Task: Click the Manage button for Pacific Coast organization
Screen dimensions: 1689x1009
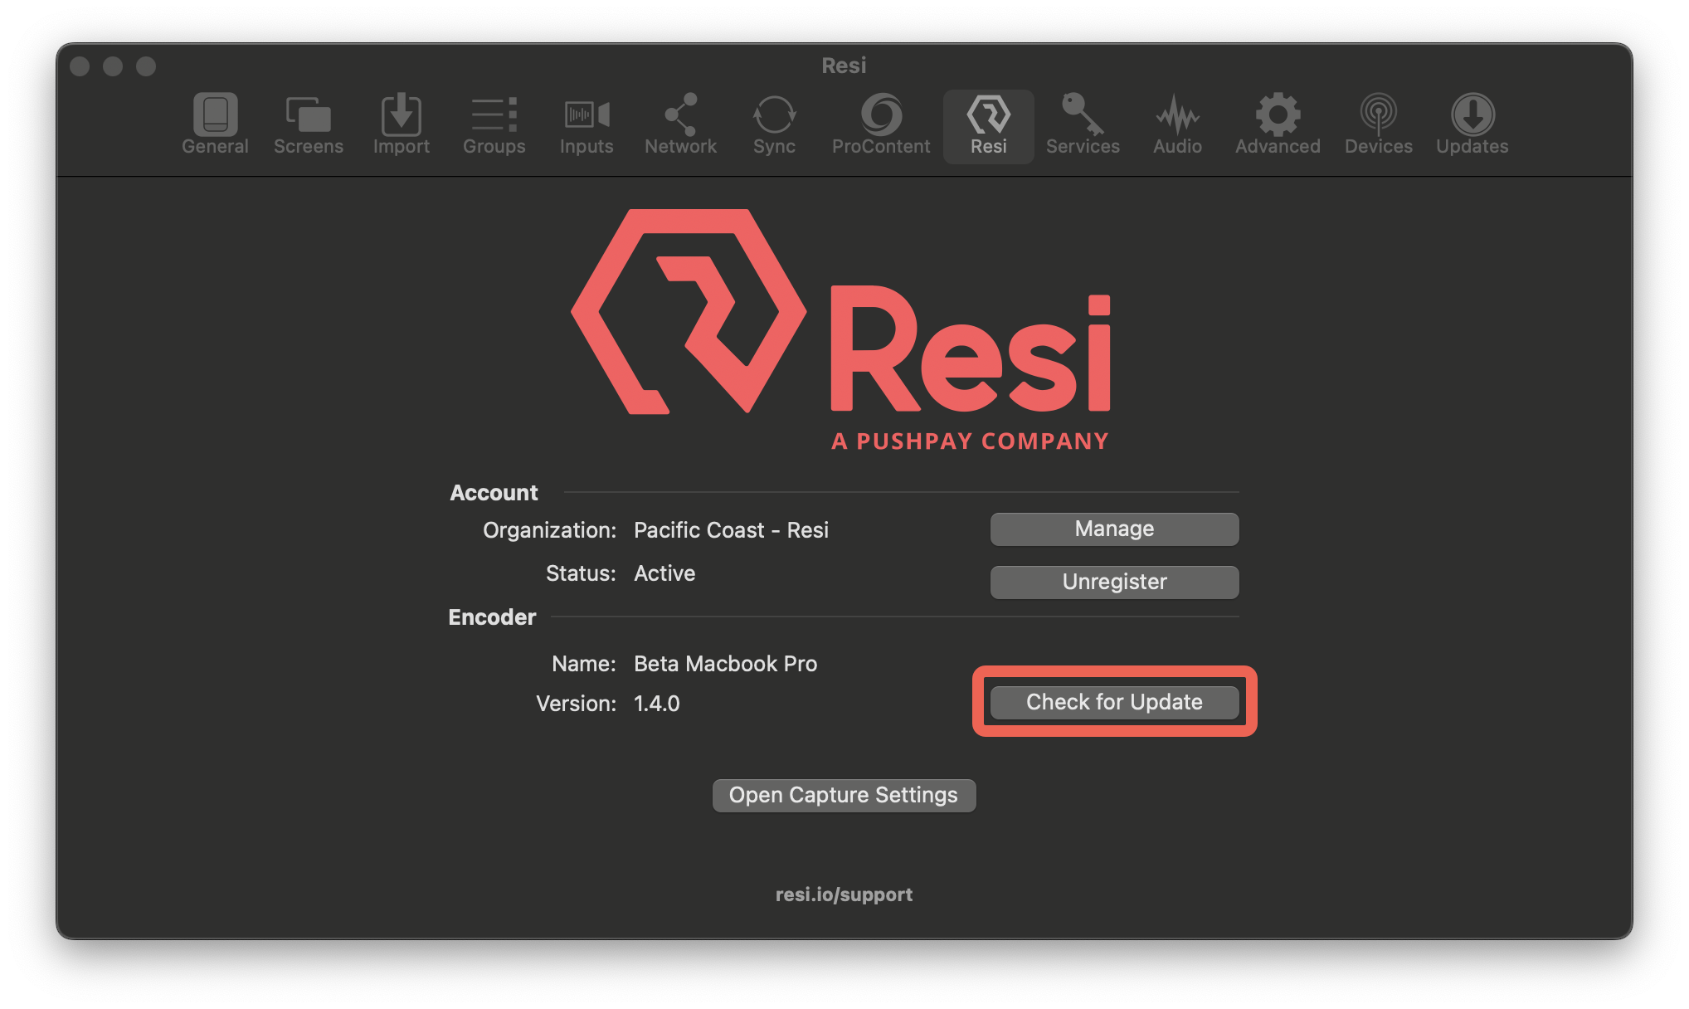Action: (x=1113, y=529)
